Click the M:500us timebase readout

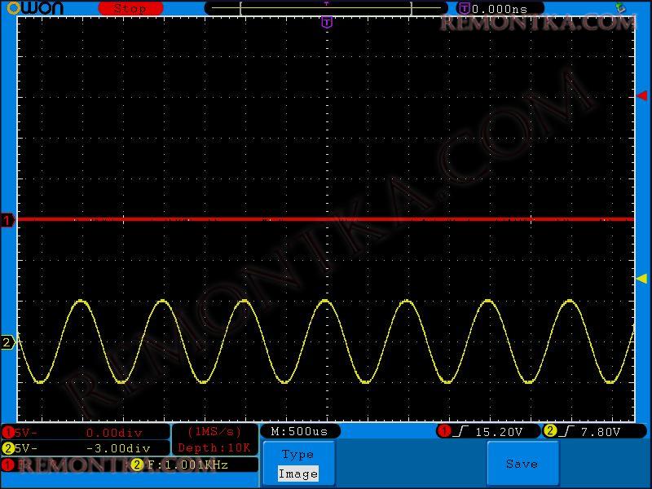click(x=300, y=431)
